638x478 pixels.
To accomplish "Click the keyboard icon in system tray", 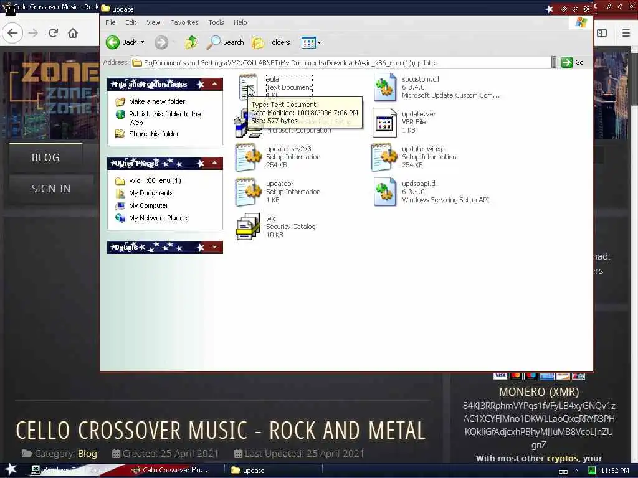I will [x=563, y=471].
